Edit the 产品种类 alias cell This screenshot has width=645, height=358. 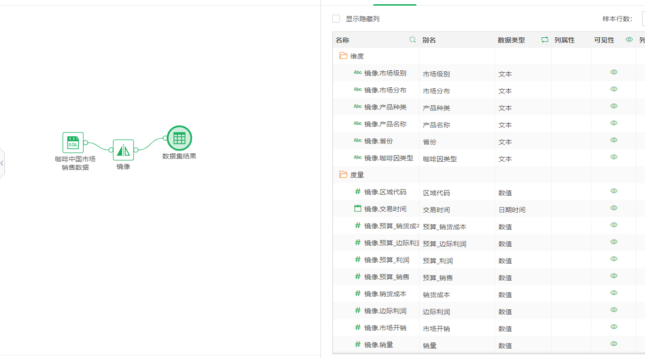437,108
